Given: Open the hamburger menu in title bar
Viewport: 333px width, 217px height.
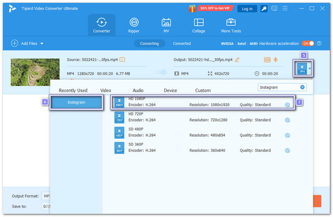Looking at the screenshot, I should click(286, 9).
